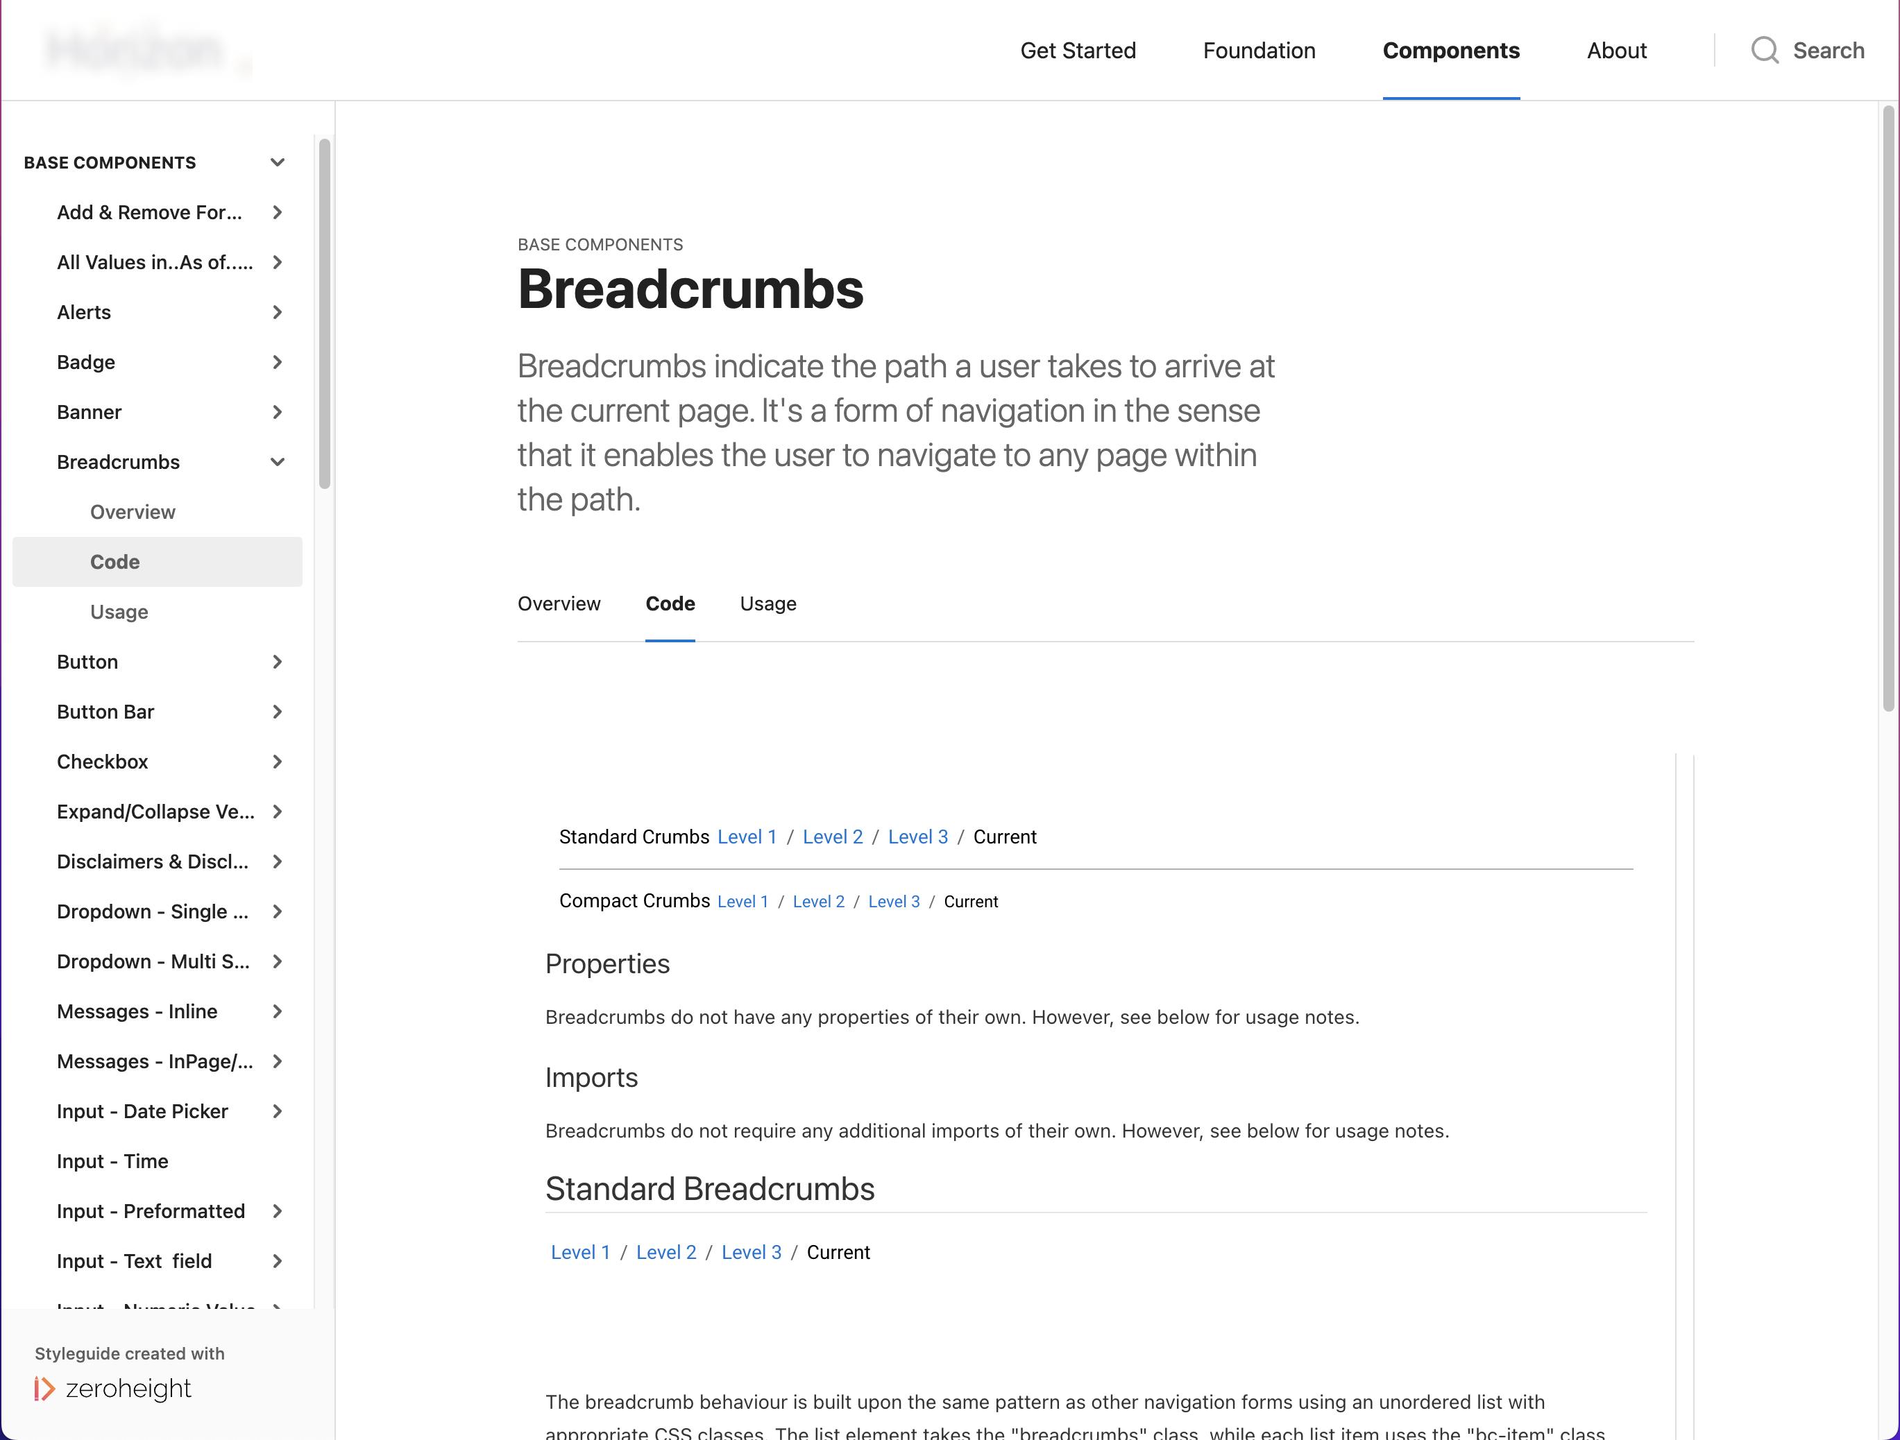Expand the Checkbox chevron

tap(277, 762)
